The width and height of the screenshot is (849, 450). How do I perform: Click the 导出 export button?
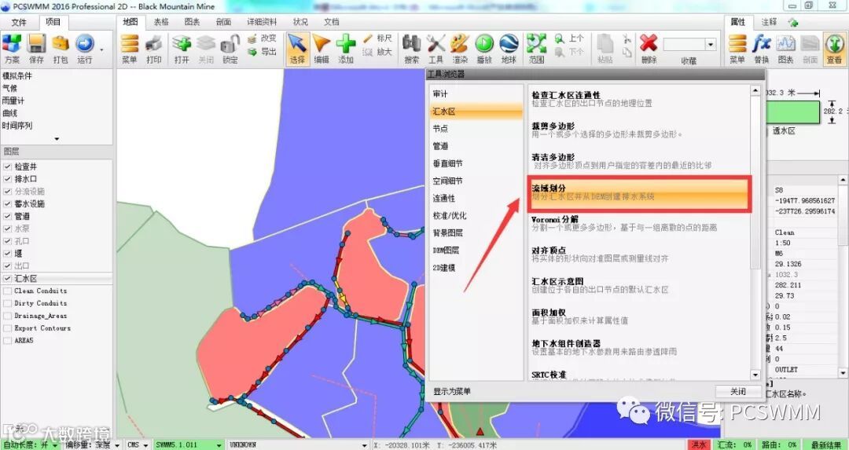pos(263,52)
